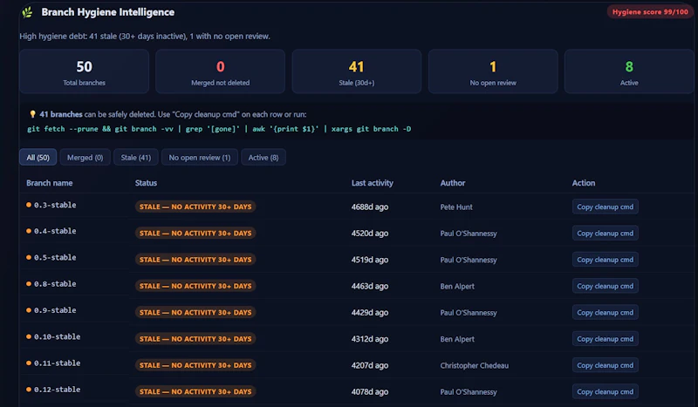Click the 4207d ago activity cell
This screenshot has width=698, height=407.
(x=370, y=365)
